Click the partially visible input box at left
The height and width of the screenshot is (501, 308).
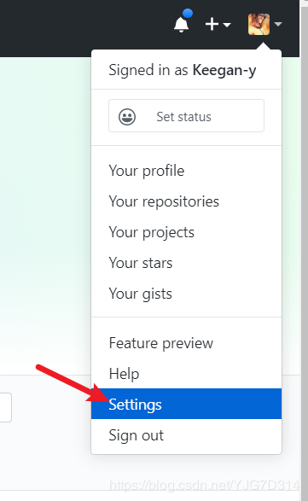tap(6, 407)
